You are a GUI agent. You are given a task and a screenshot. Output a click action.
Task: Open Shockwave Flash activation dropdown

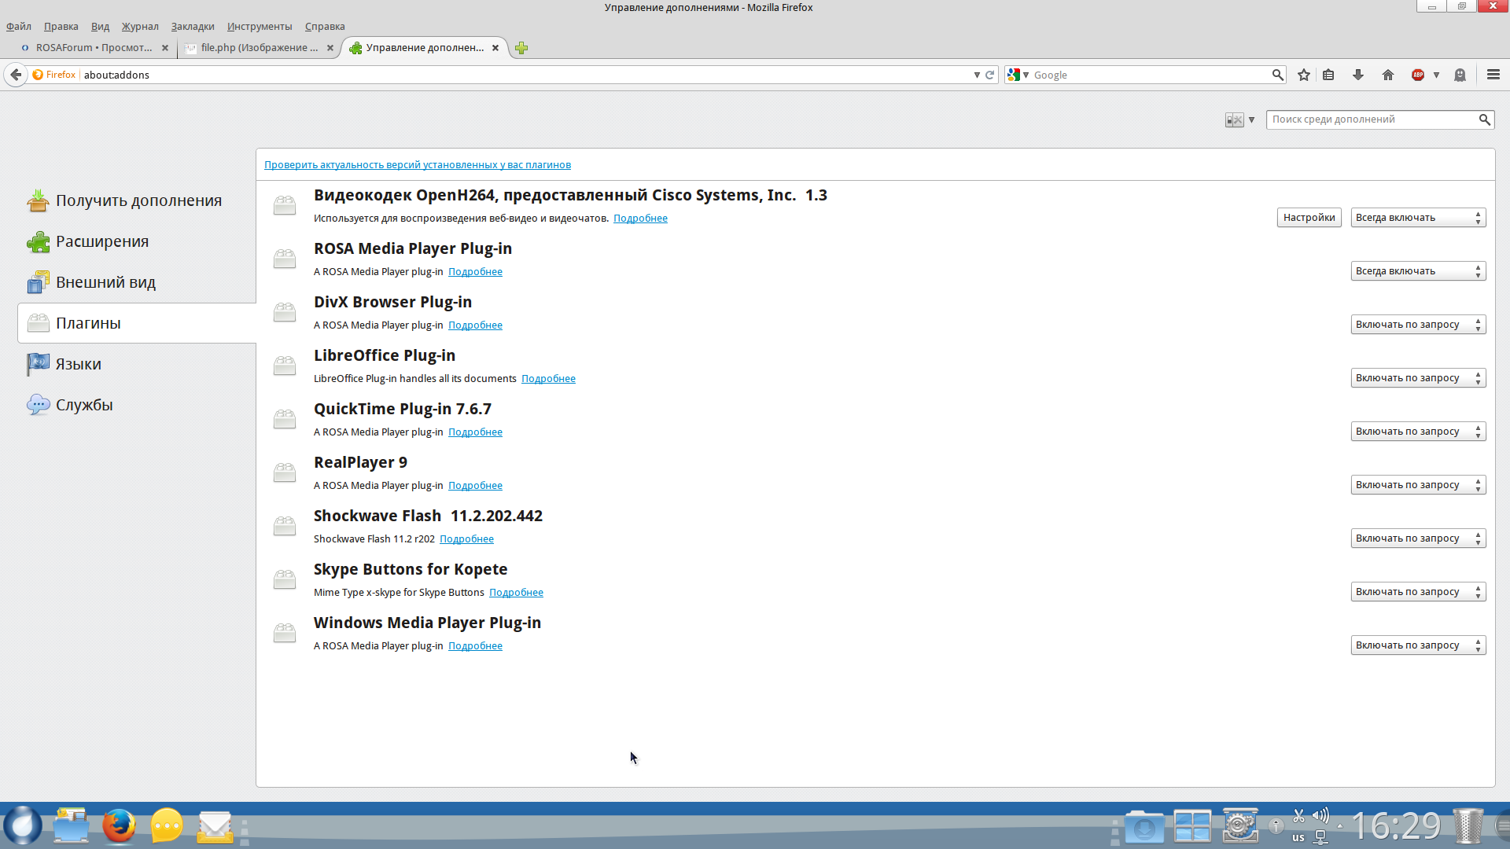tap(1418, 538)
